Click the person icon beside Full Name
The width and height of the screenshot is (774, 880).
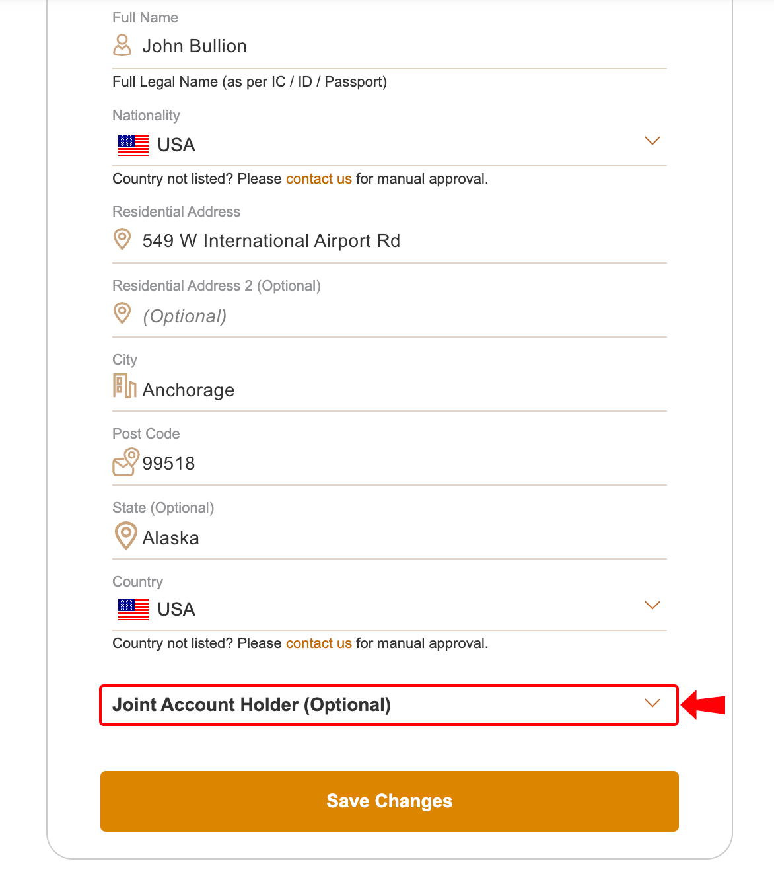[122, 46]
